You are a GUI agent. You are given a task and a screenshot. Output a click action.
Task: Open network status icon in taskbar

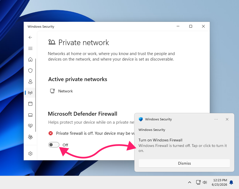pos(198,182)
